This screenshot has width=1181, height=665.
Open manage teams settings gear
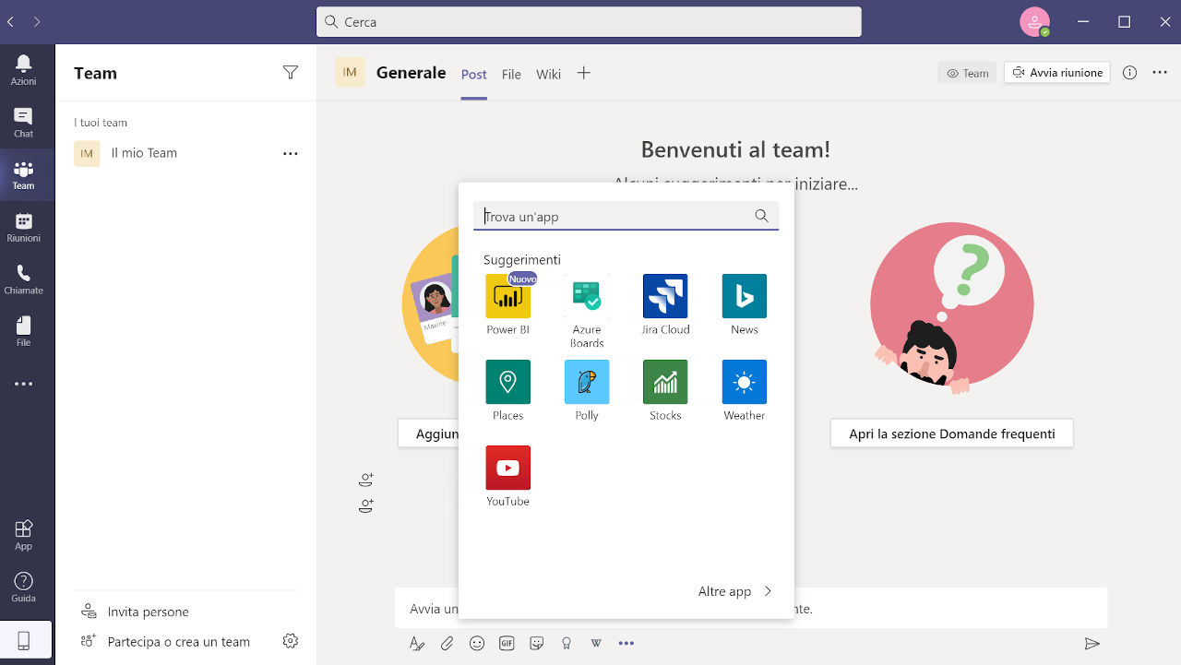pyautogui.click(x=291, y=640)
